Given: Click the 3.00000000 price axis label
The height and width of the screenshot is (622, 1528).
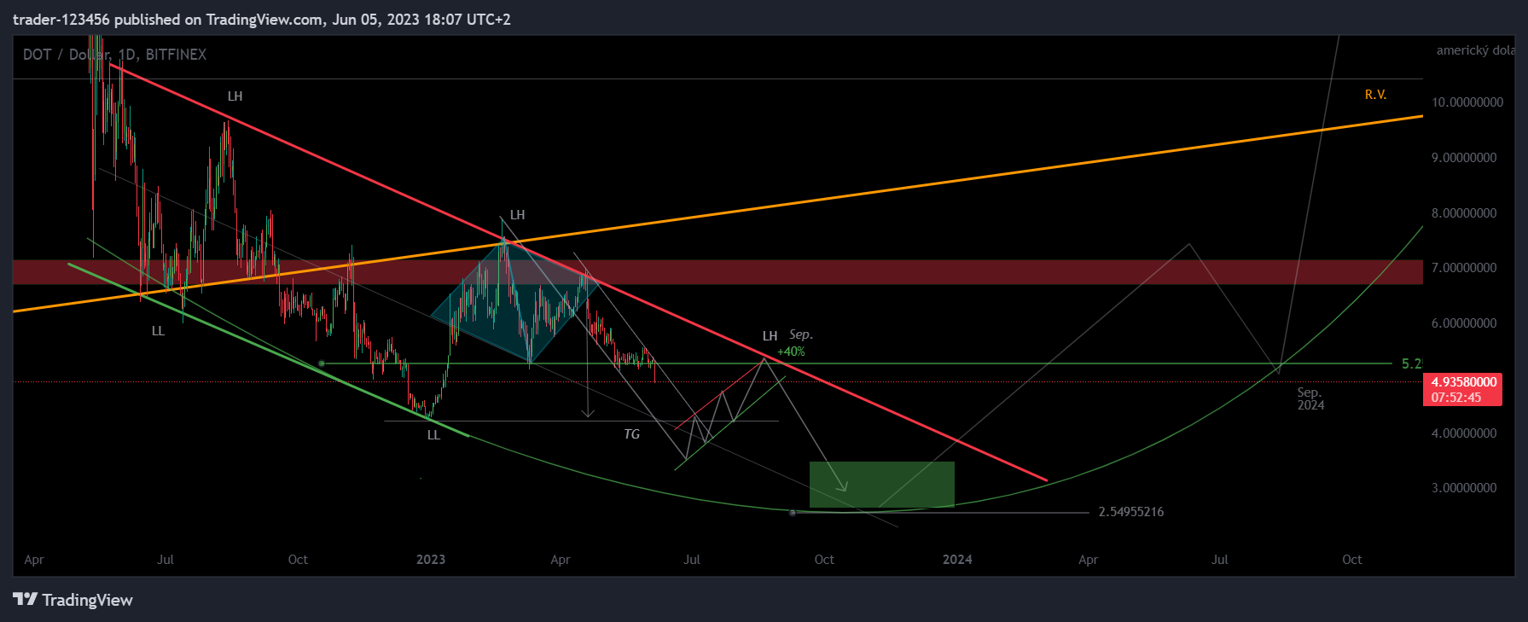Looking at the screenshot, I should [x=1464, y=488].
